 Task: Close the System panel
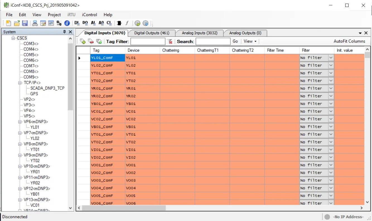(70, 32)
